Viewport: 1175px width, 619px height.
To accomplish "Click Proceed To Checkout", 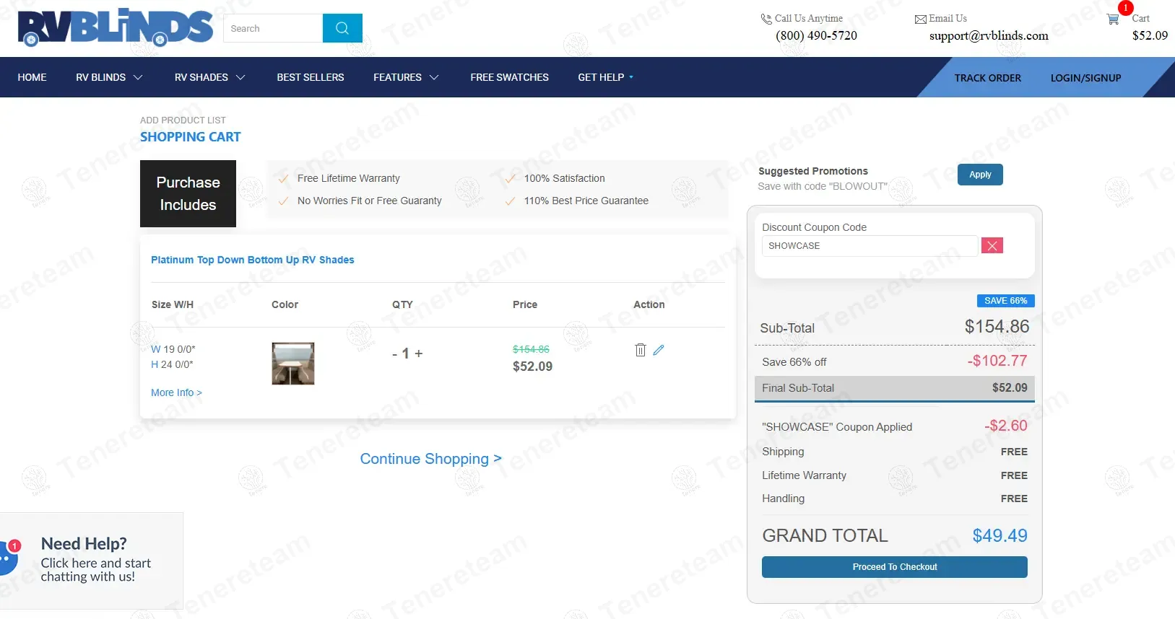I will coord(894,567).
